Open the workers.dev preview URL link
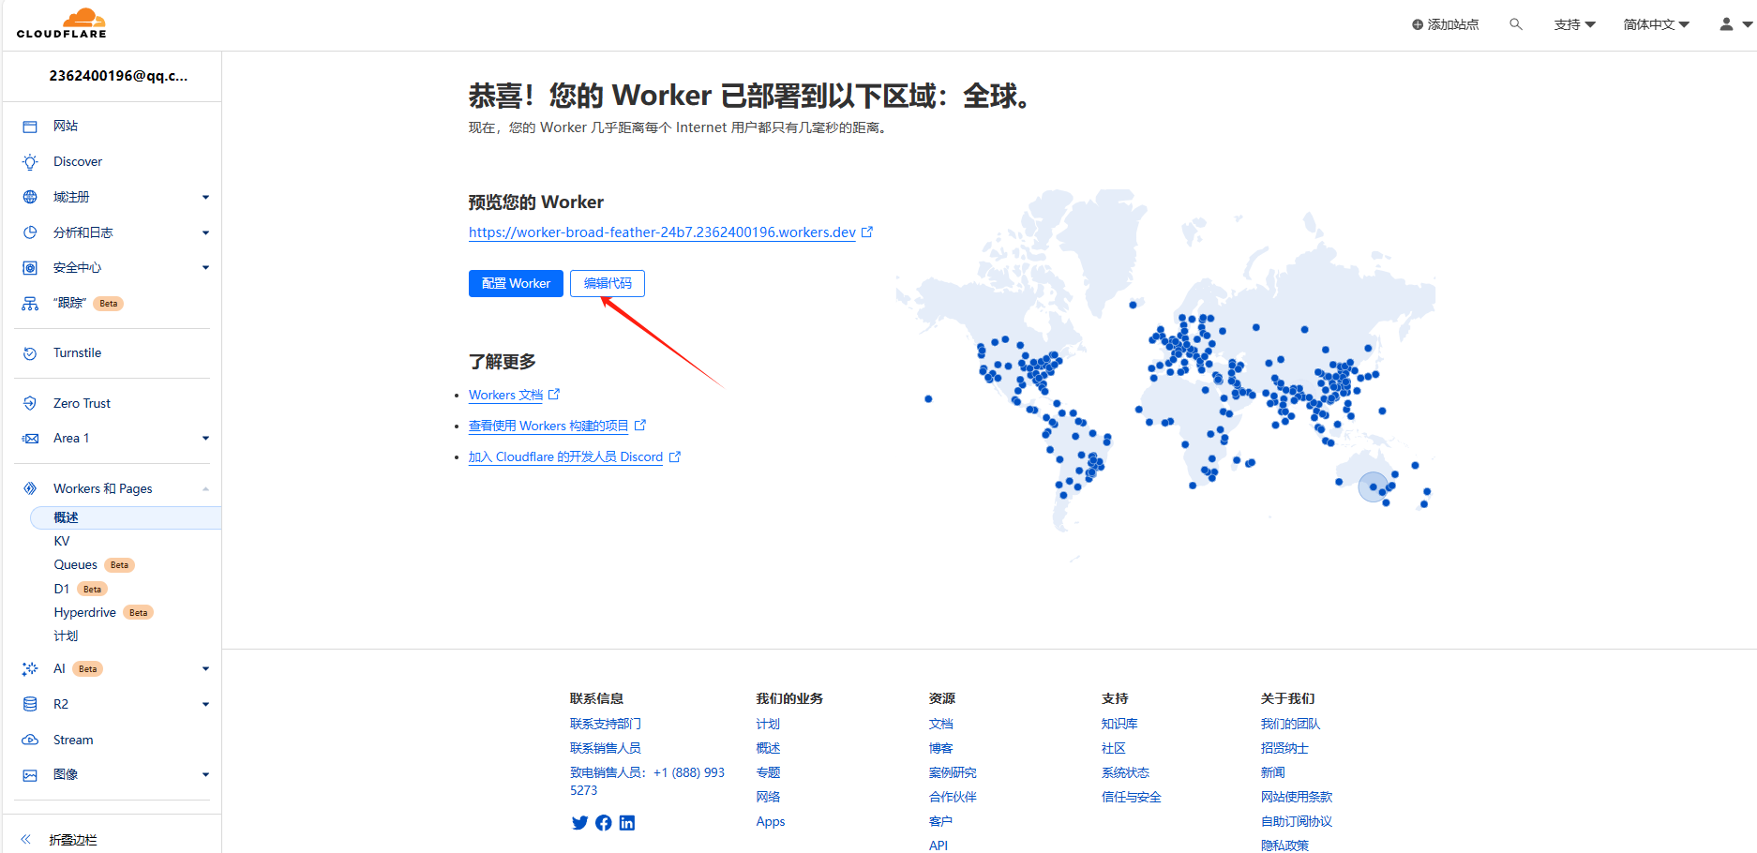 point(662,232)
